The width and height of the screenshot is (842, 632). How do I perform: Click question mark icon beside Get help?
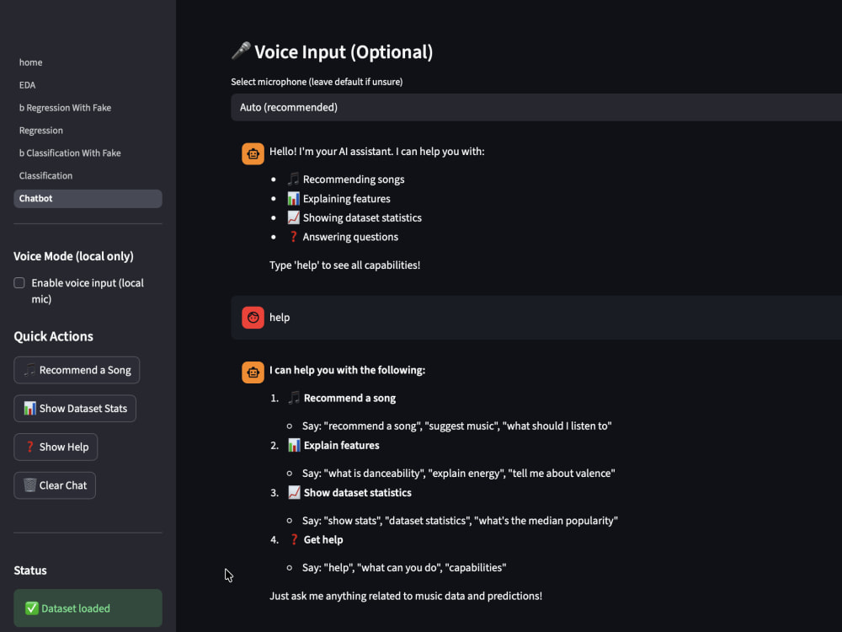click(x=294, y=539)
